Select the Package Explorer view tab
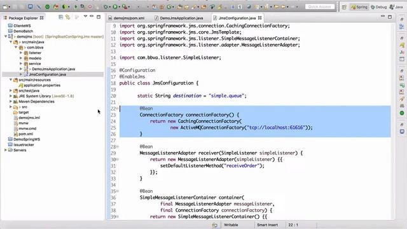 24,18
